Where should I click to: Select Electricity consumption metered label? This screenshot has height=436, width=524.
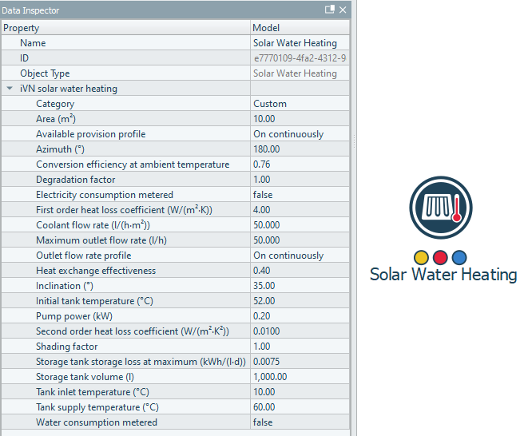pyautogui.click(x=105, y=195)
